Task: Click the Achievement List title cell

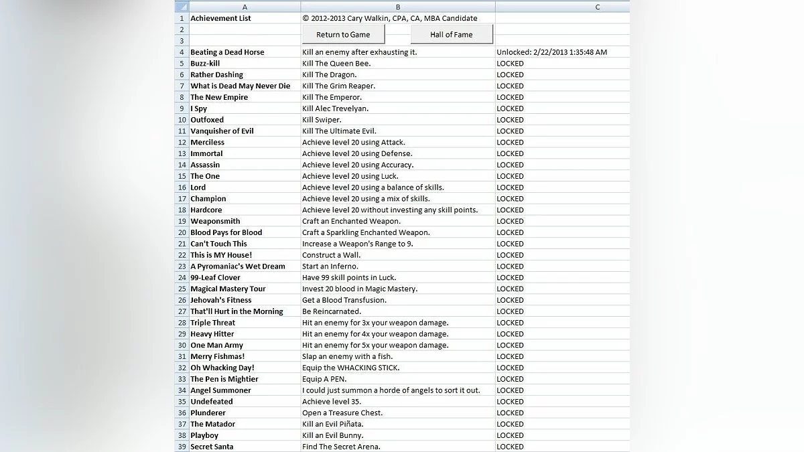Action: click(x=245, y=18)
